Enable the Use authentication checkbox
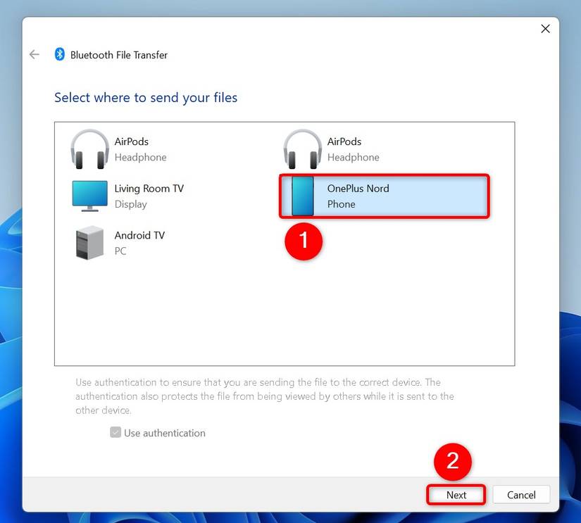Viewport: 581px width, 523px height. (x=115, y=432)
